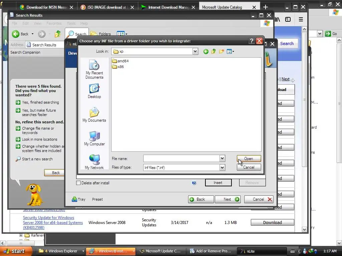Viewport: 342px width, 256px height.
Task: Cancel the INF file dialog
Action: [x=248, y=167]
